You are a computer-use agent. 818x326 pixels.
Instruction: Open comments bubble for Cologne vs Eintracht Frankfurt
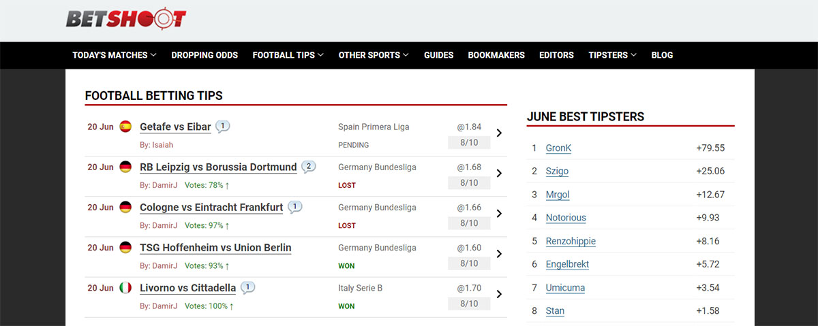(x=294, y=206)
